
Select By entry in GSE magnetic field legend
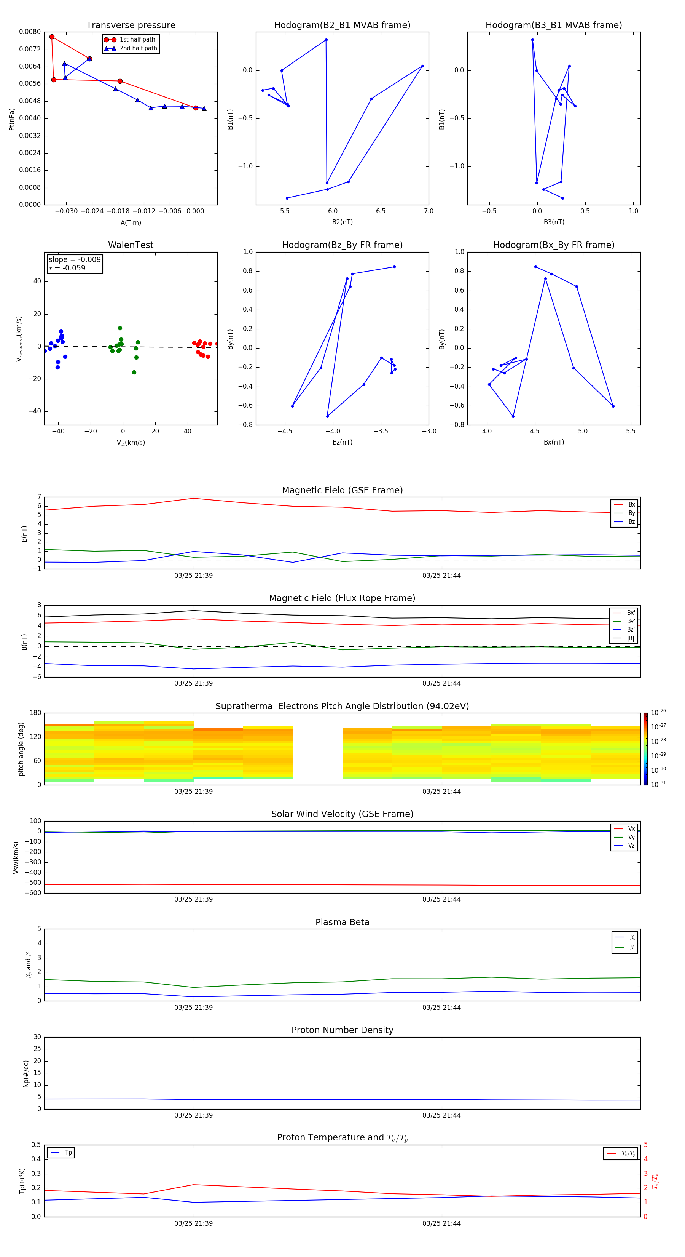point(624,513)
